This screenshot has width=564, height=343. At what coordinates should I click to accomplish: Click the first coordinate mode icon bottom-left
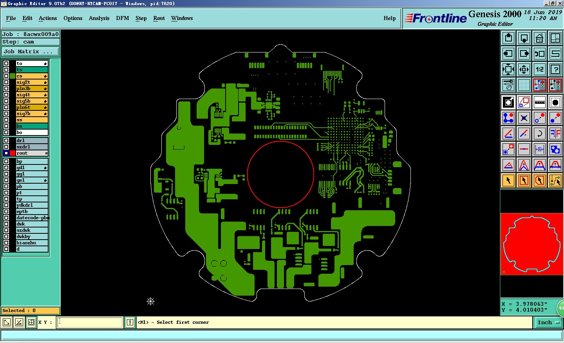click(7, 322)
